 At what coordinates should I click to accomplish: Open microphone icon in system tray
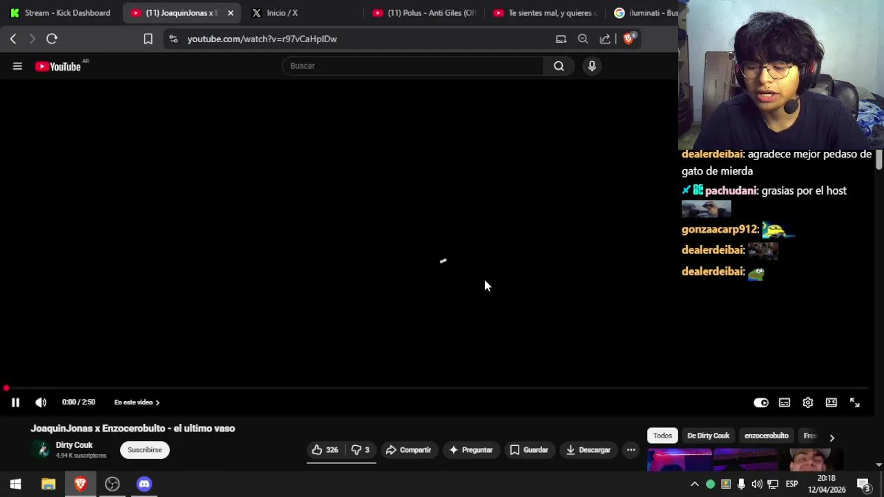click(741, 484)
